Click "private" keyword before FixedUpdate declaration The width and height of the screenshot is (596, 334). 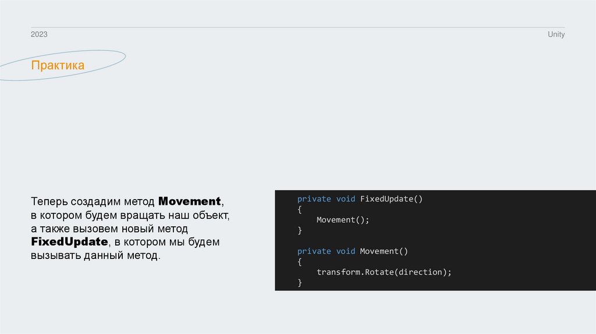314,199
